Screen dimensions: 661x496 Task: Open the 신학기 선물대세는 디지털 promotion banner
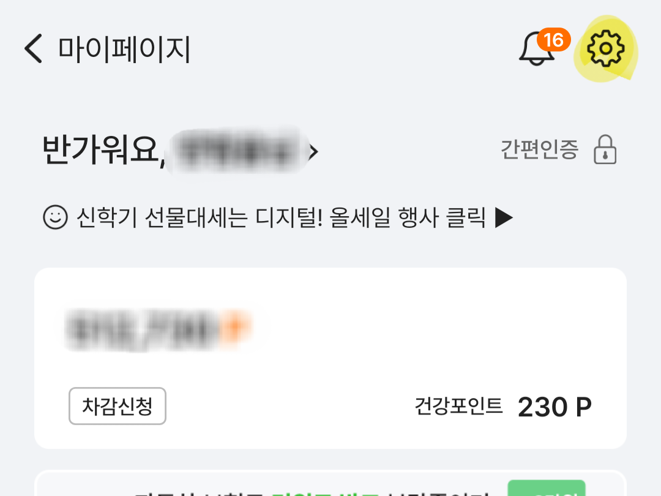pos(278,217)
